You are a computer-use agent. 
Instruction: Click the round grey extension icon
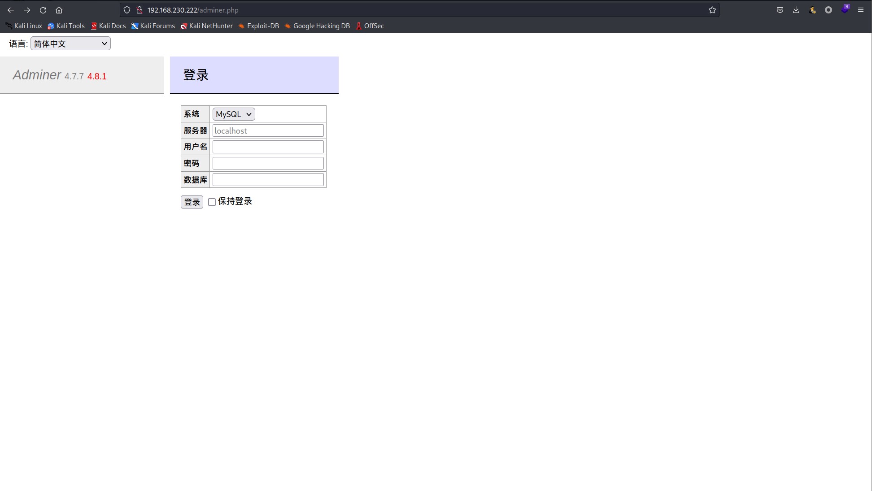[x=828, y=10]
